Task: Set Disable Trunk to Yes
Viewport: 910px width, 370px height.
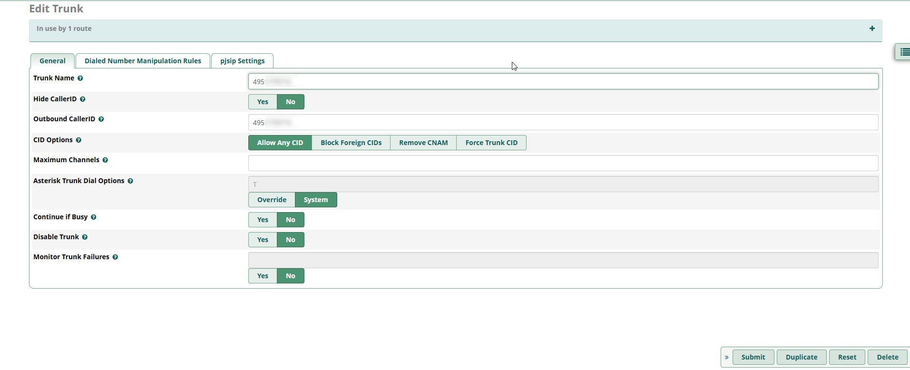Action: click(x=263, y=240)
